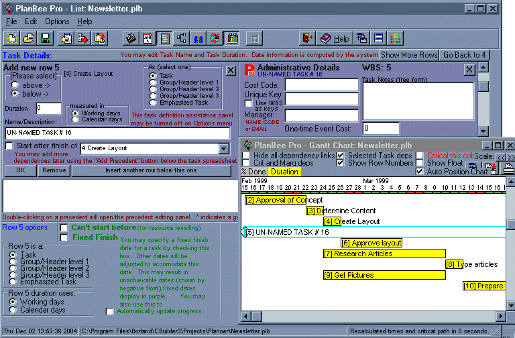Image resolution: width=515 pixels, height=338 pixels.
Task: Uncheck Show Row Numbers option
Action: click(x=340, y=163)
